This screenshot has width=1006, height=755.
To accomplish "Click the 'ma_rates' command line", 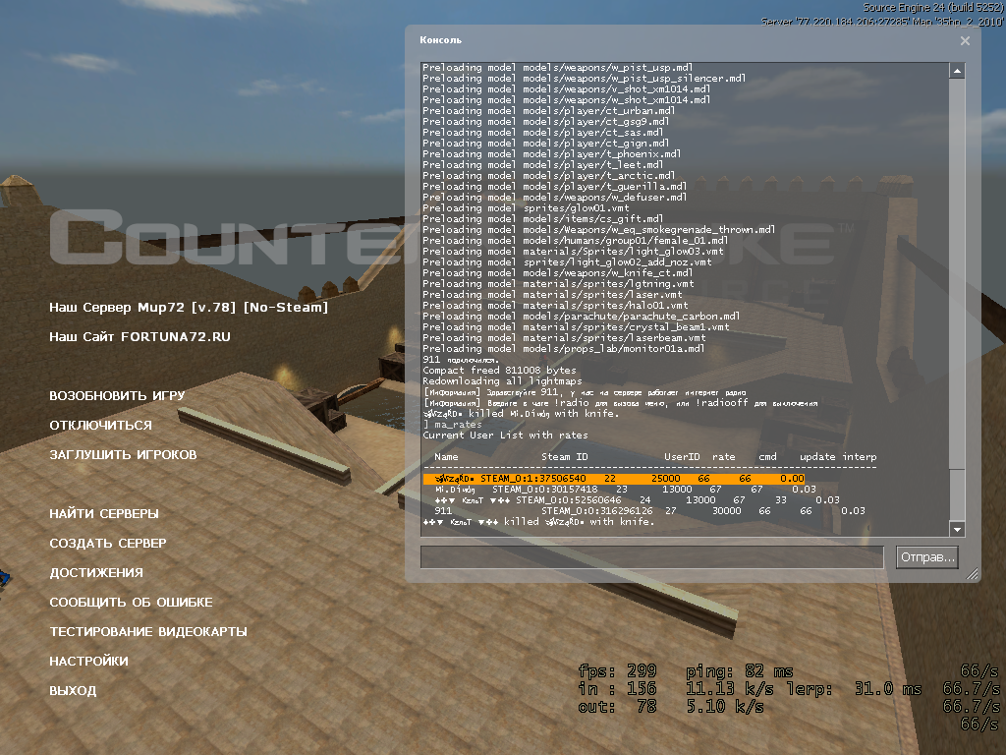I will point(452,425).
